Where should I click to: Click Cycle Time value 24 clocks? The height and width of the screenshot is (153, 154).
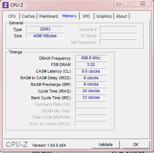(91, 91)
